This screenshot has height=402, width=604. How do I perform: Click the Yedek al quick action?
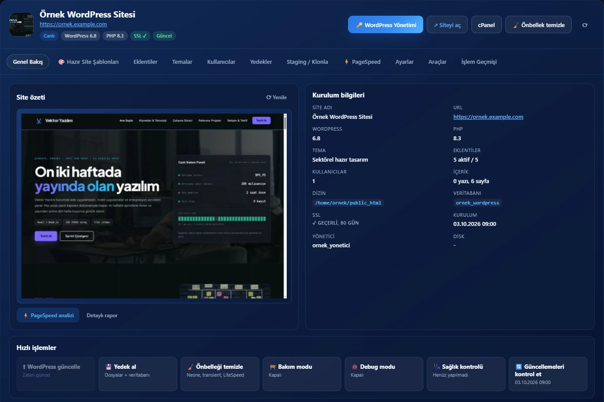point(138,374)
